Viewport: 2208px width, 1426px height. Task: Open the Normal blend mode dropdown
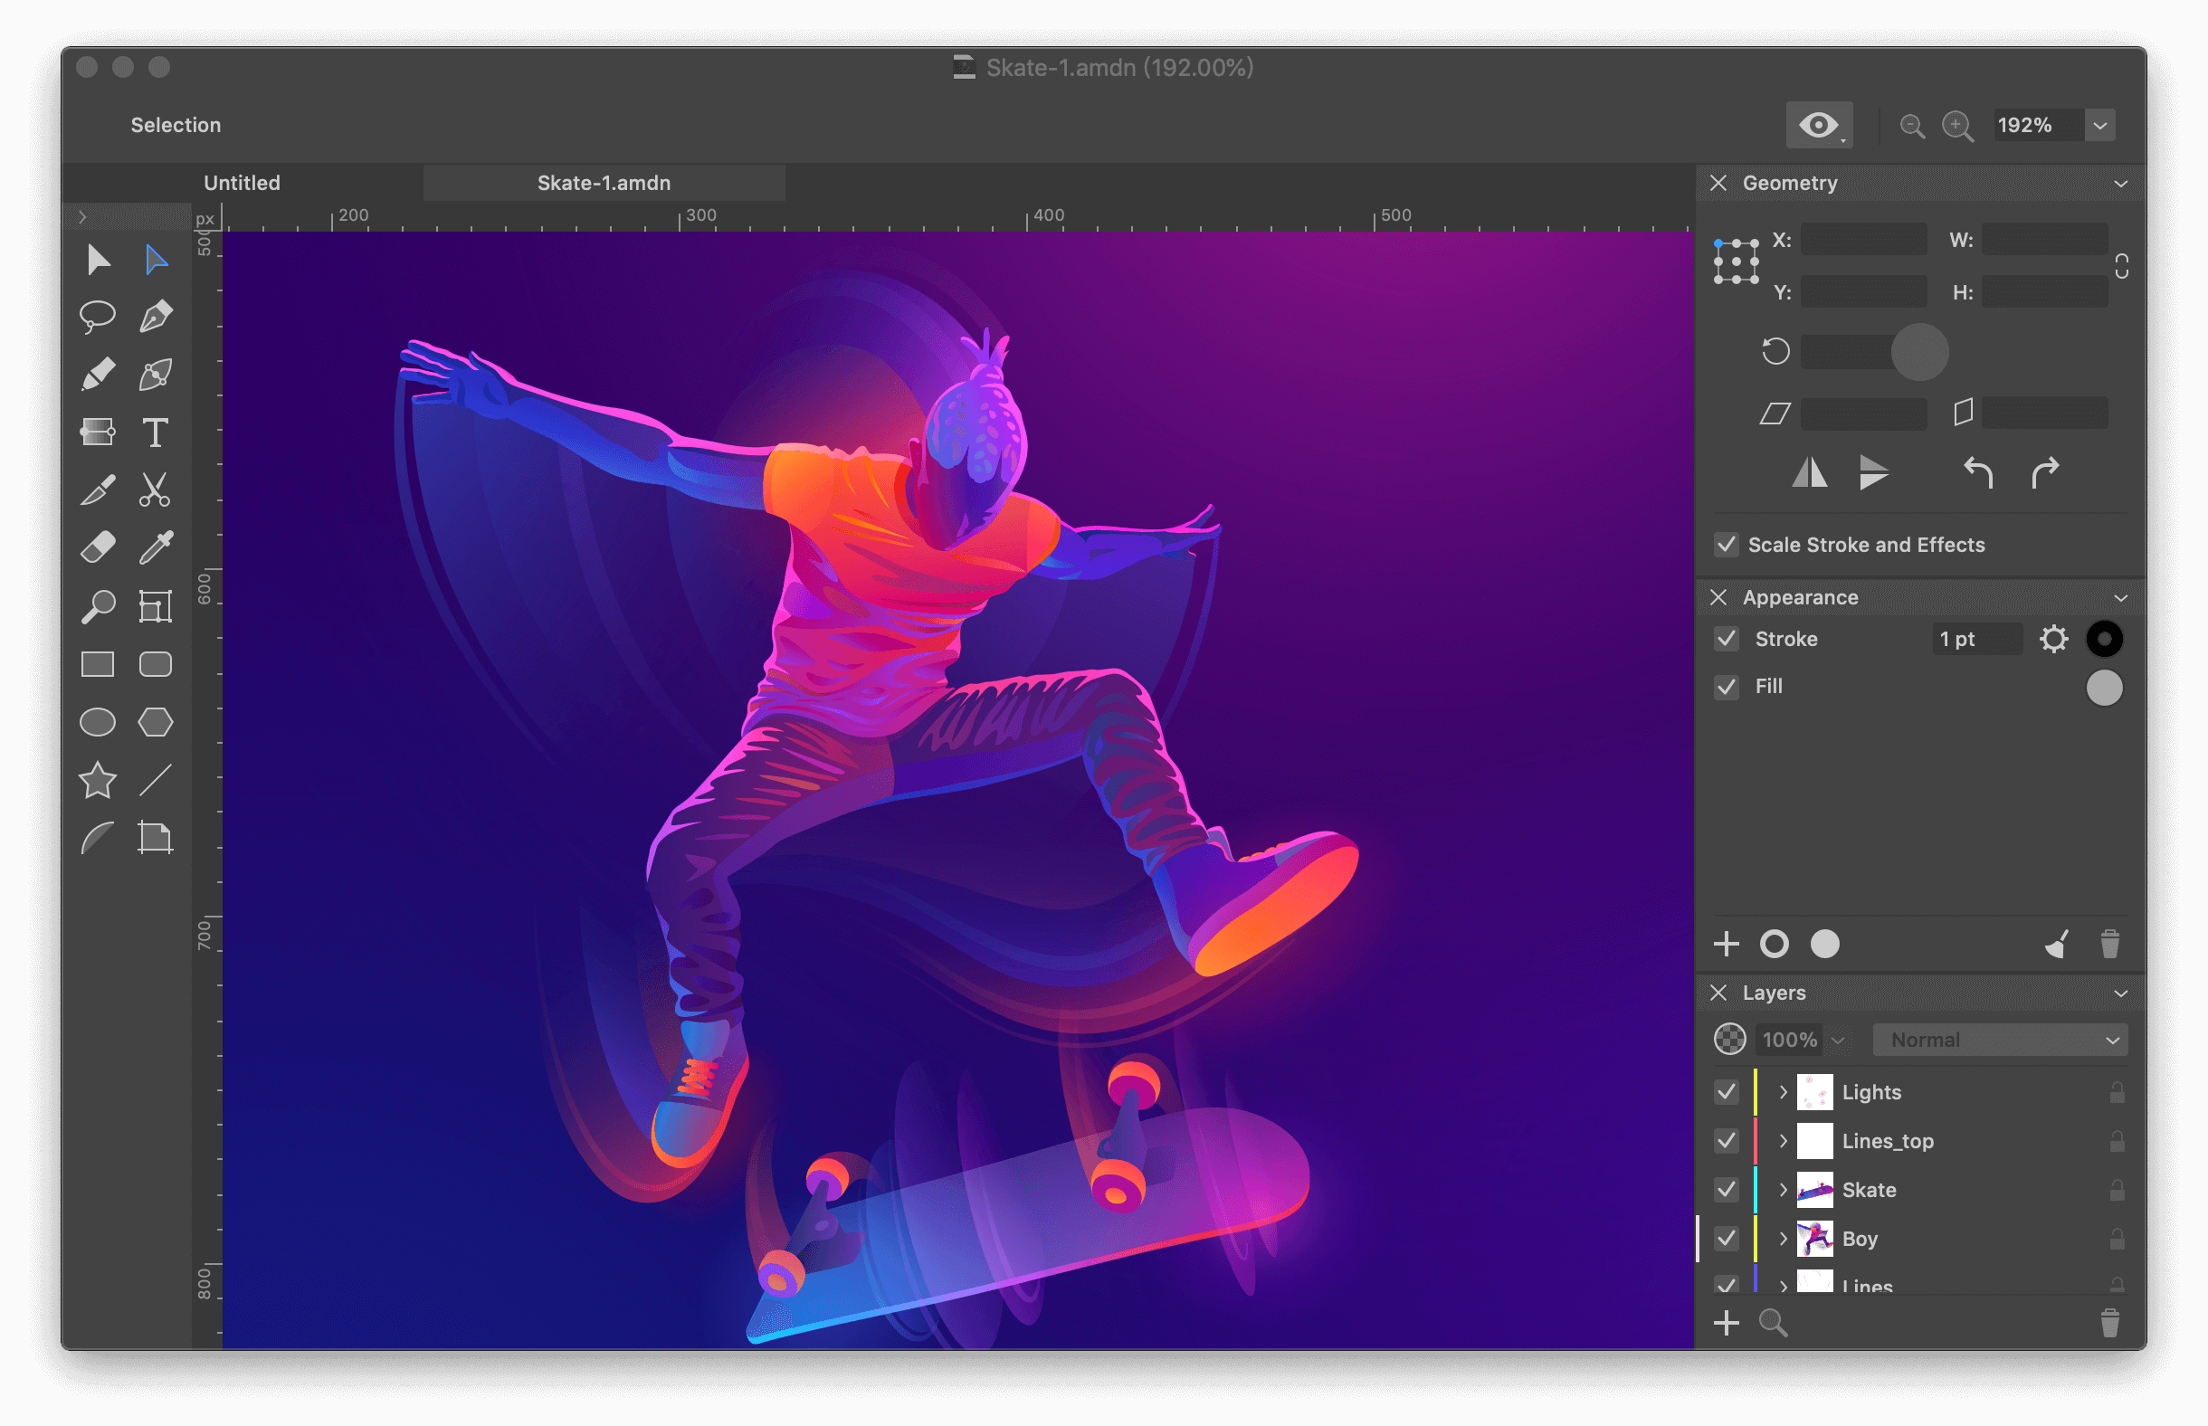[2000, 1040]
